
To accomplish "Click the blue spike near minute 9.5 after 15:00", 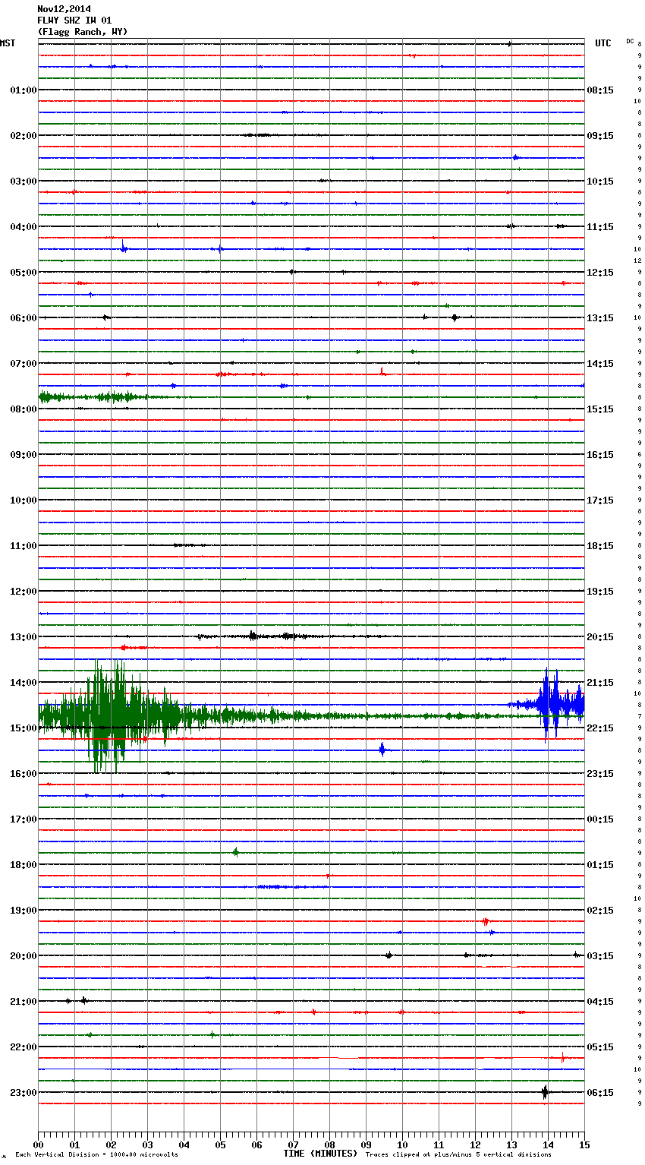I will (382, 750).
